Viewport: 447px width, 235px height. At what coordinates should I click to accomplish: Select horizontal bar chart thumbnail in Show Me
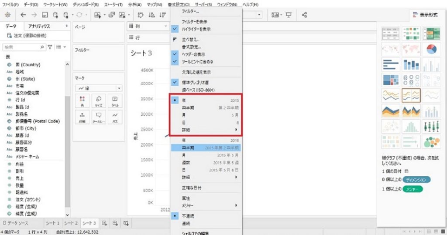[x=391, y=64]
